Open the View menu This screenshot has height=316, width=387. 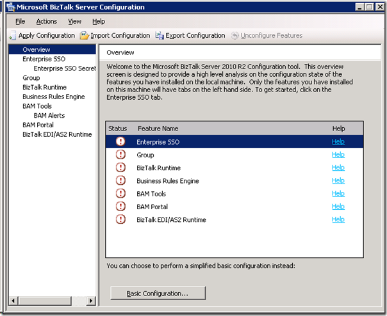pos(75,21)
